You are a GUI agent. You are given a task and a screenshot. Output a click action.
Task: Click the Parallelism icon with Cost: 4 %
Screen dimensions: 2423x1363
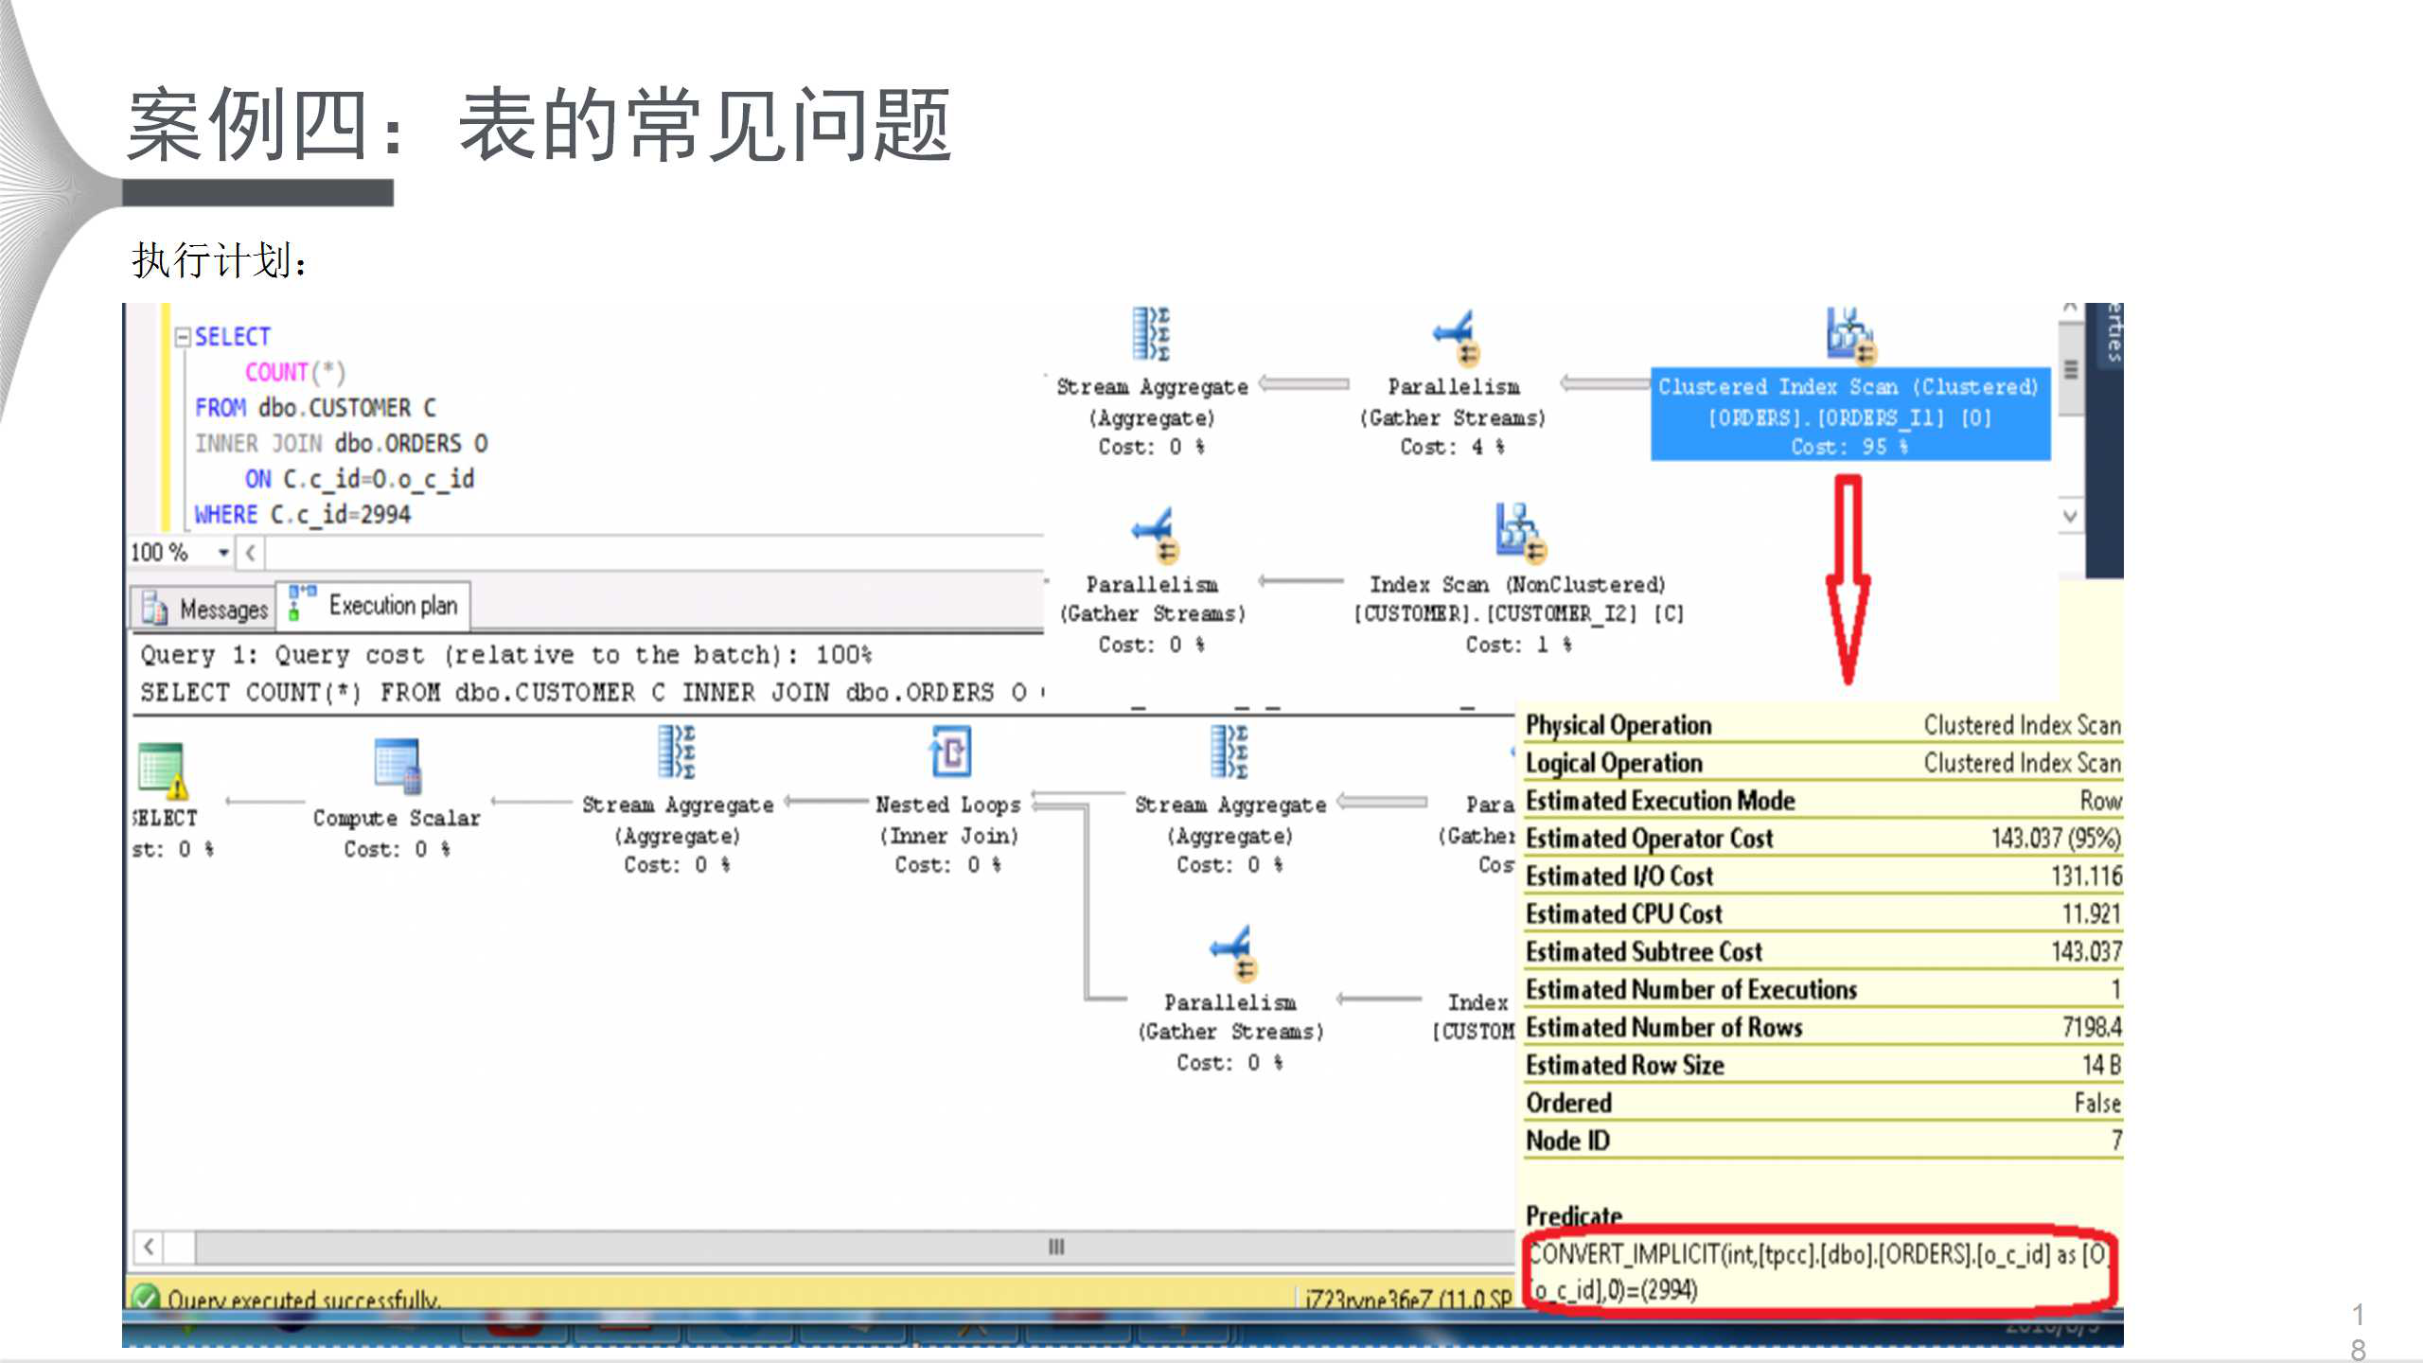coord(1455,337)
